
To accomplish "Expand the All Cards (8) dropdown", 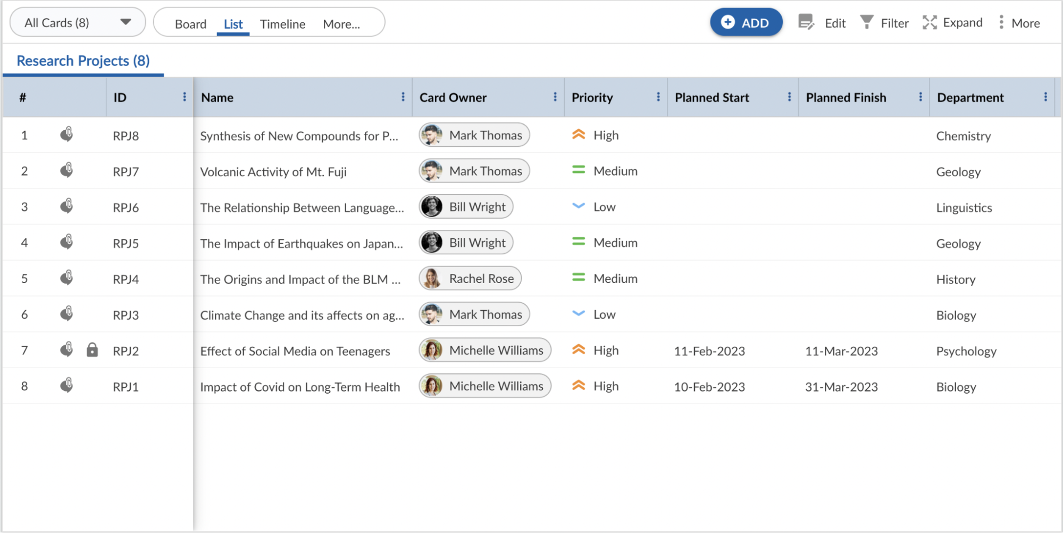I will point(125,22).
